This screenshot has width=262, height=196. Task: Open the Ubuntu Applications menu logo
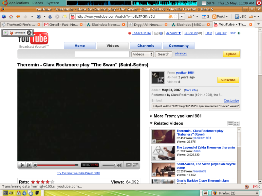pyautogui.click(x=5, y=3)
